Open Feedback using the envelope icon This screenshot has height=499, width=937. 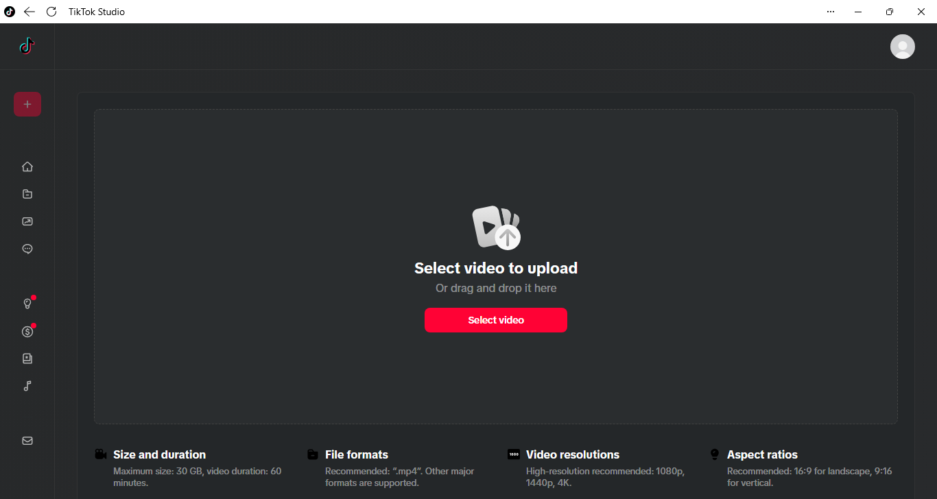coord(27,441)
